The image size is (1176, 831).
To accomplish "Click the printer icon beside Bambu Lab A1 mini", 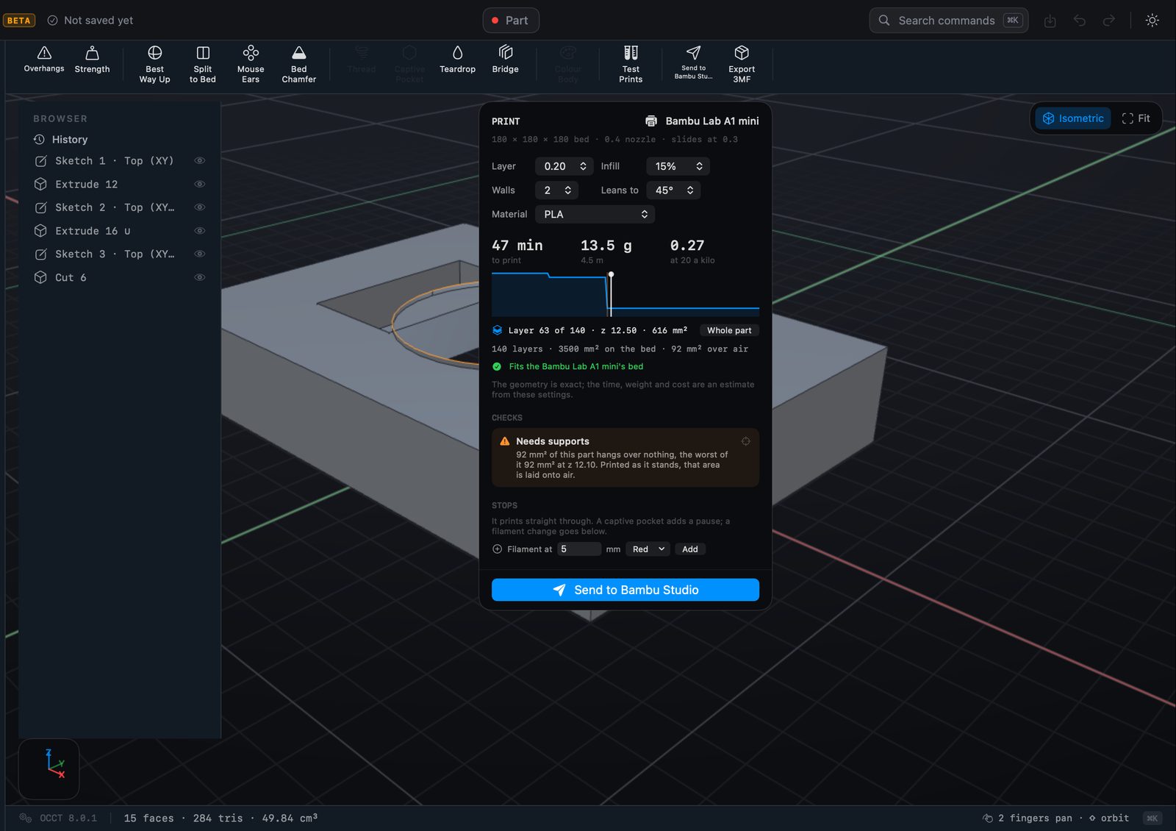I will click(x=651, y=121).
